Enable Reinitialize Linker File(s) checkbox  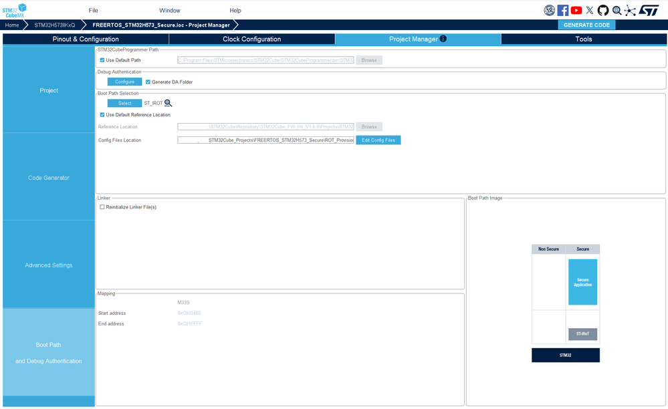(x=102, y=207)
